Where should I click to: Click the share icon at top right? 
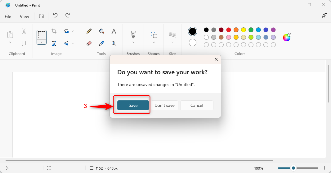point(324,16)
